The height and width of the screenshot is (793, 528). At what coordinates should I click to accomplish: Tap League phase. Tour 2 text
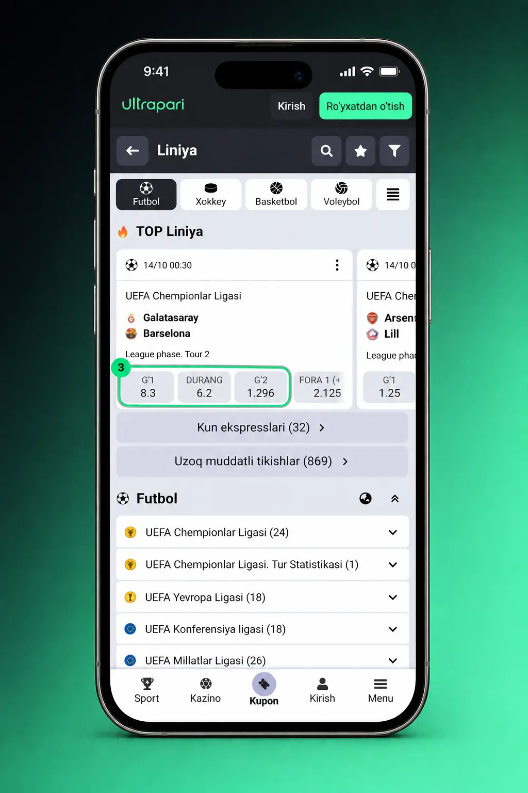click(168, 354)
